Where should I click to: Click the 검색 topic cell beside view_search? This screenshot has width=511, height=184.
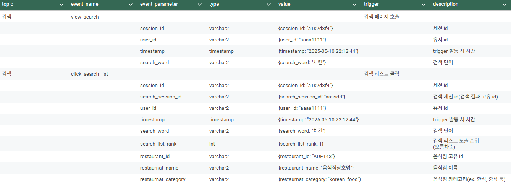click(x=7, y=17)
